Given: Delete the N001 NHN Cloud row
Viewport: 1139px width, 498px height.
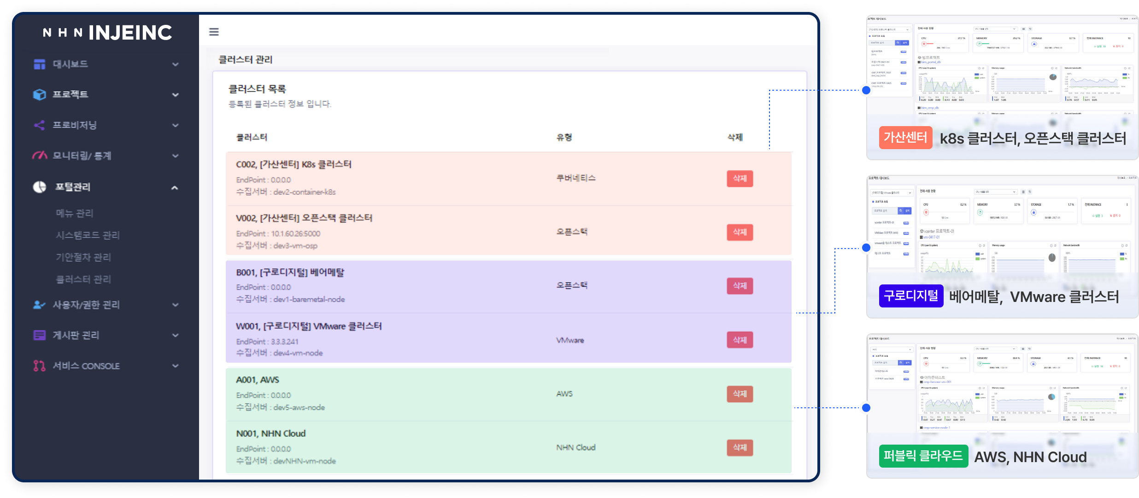Looking at the screenshot, I should tap(740, 447).
